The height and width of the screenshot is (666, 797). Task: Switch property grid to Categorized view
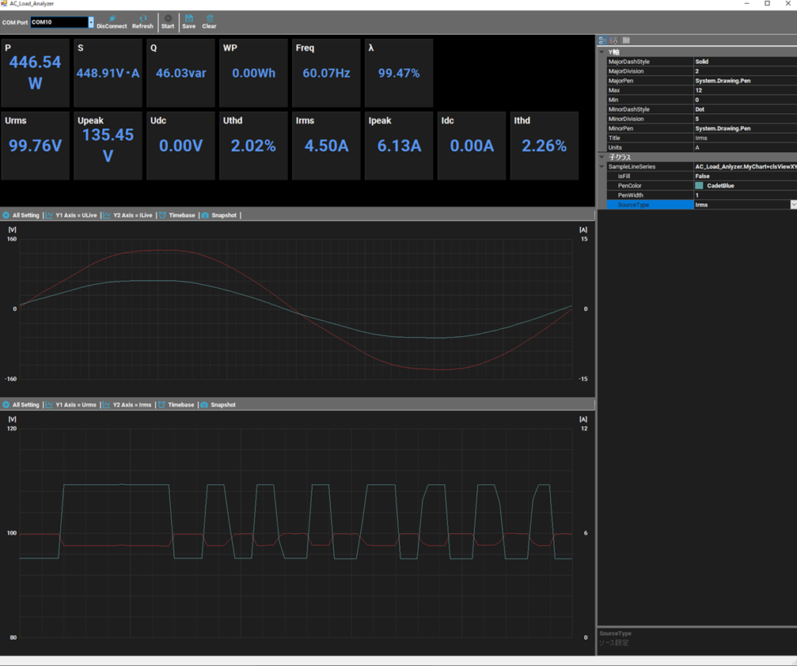click(602, 40)
